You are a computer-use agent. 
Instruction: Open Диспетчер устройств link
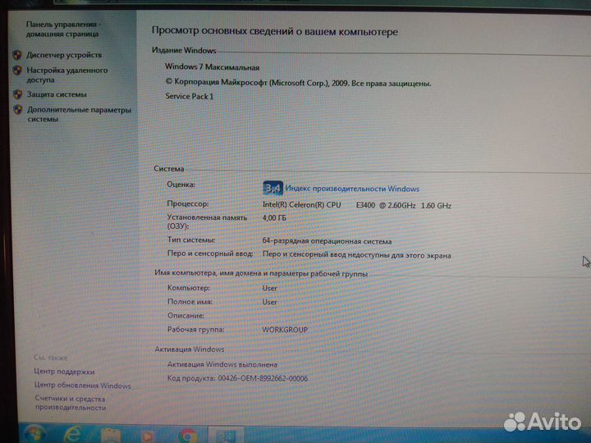(64, 55)
